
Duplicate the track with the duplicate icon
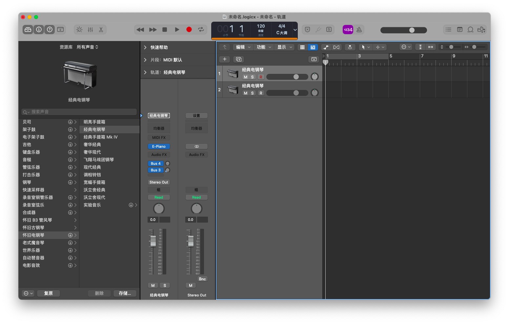tap(239, 59)
